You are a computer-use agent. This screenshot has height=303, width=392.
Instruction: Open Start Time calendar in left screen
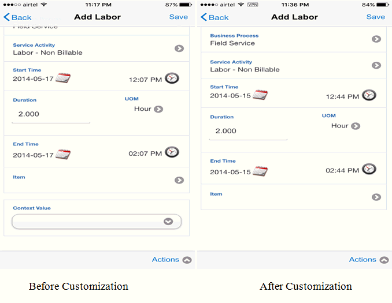[x=63, y=78]
